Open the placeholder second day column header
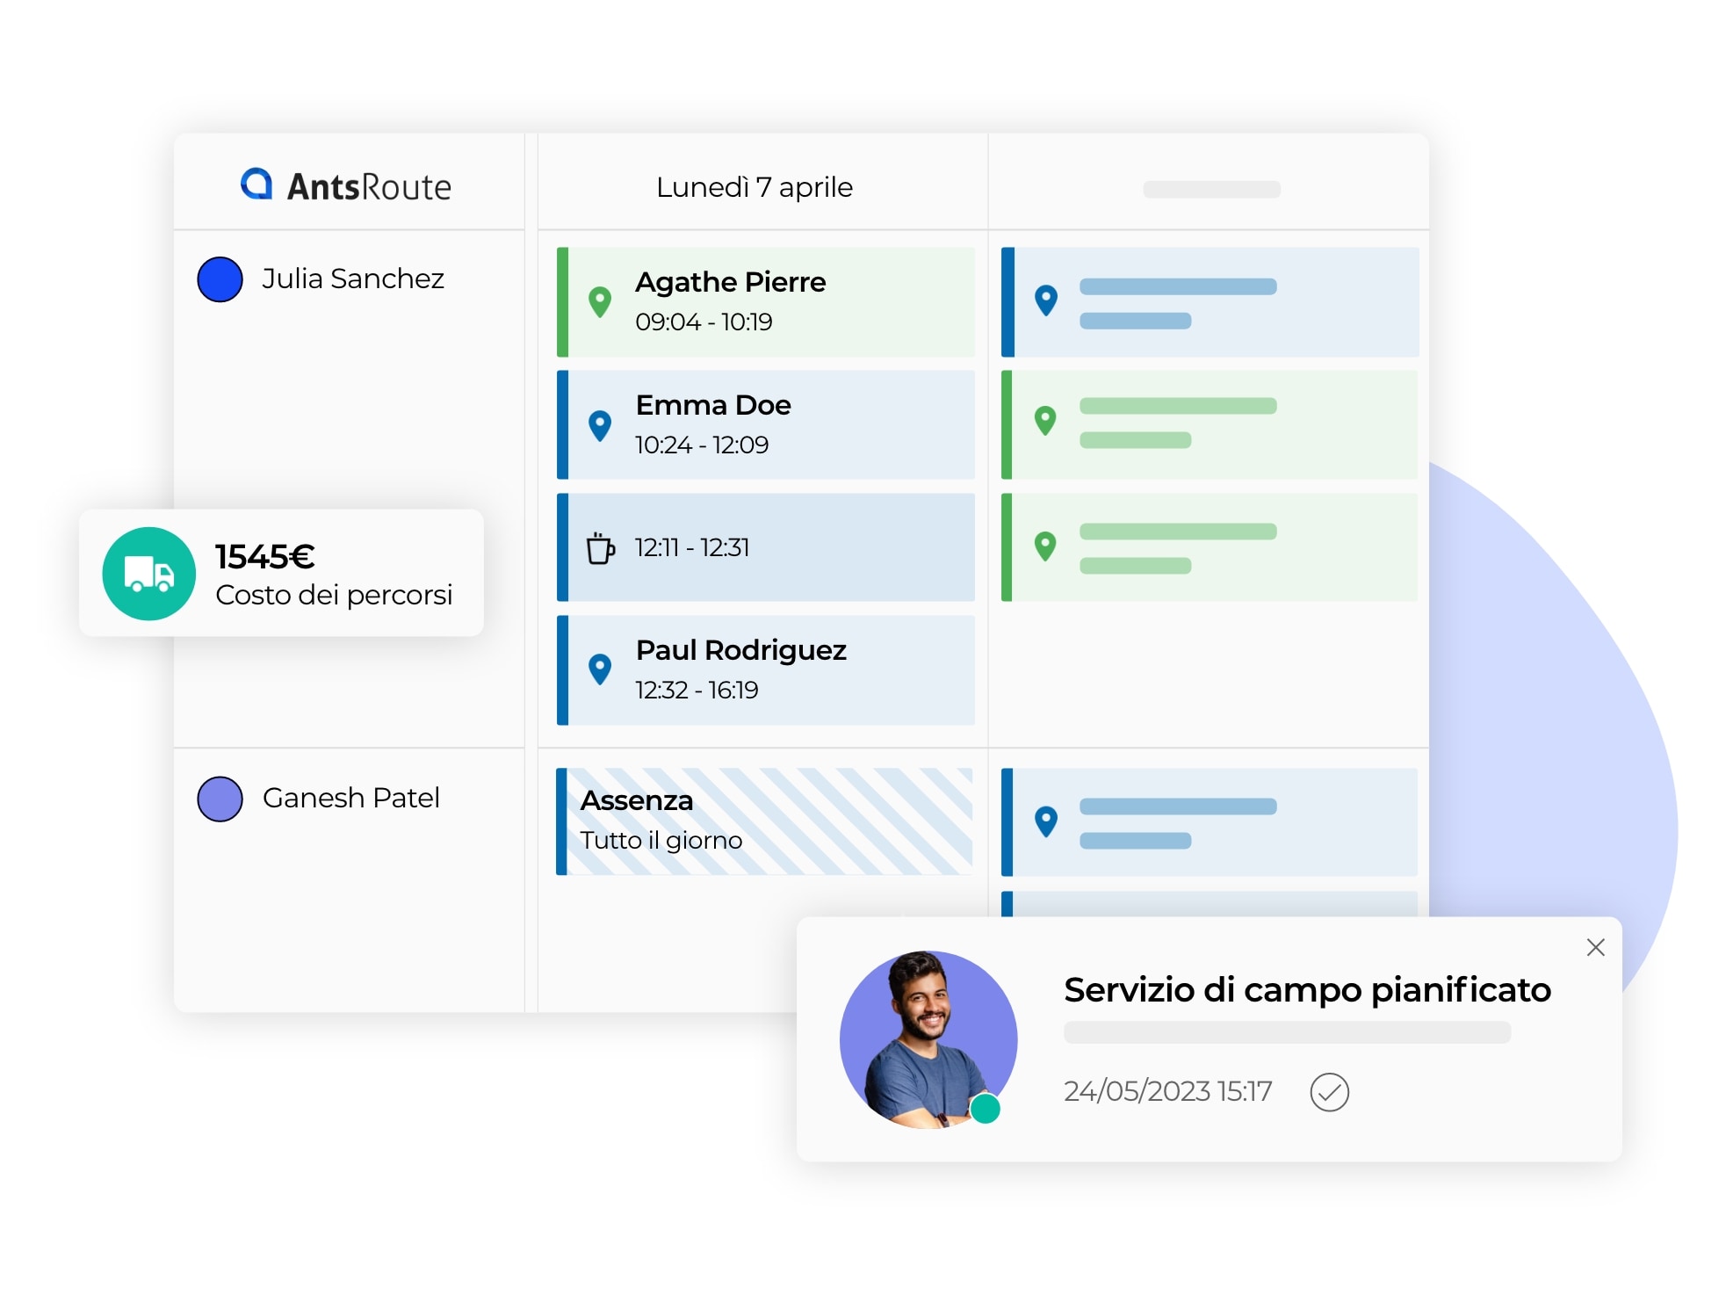Screen dimensions: 1726x1295 [x=1210, y=189]
